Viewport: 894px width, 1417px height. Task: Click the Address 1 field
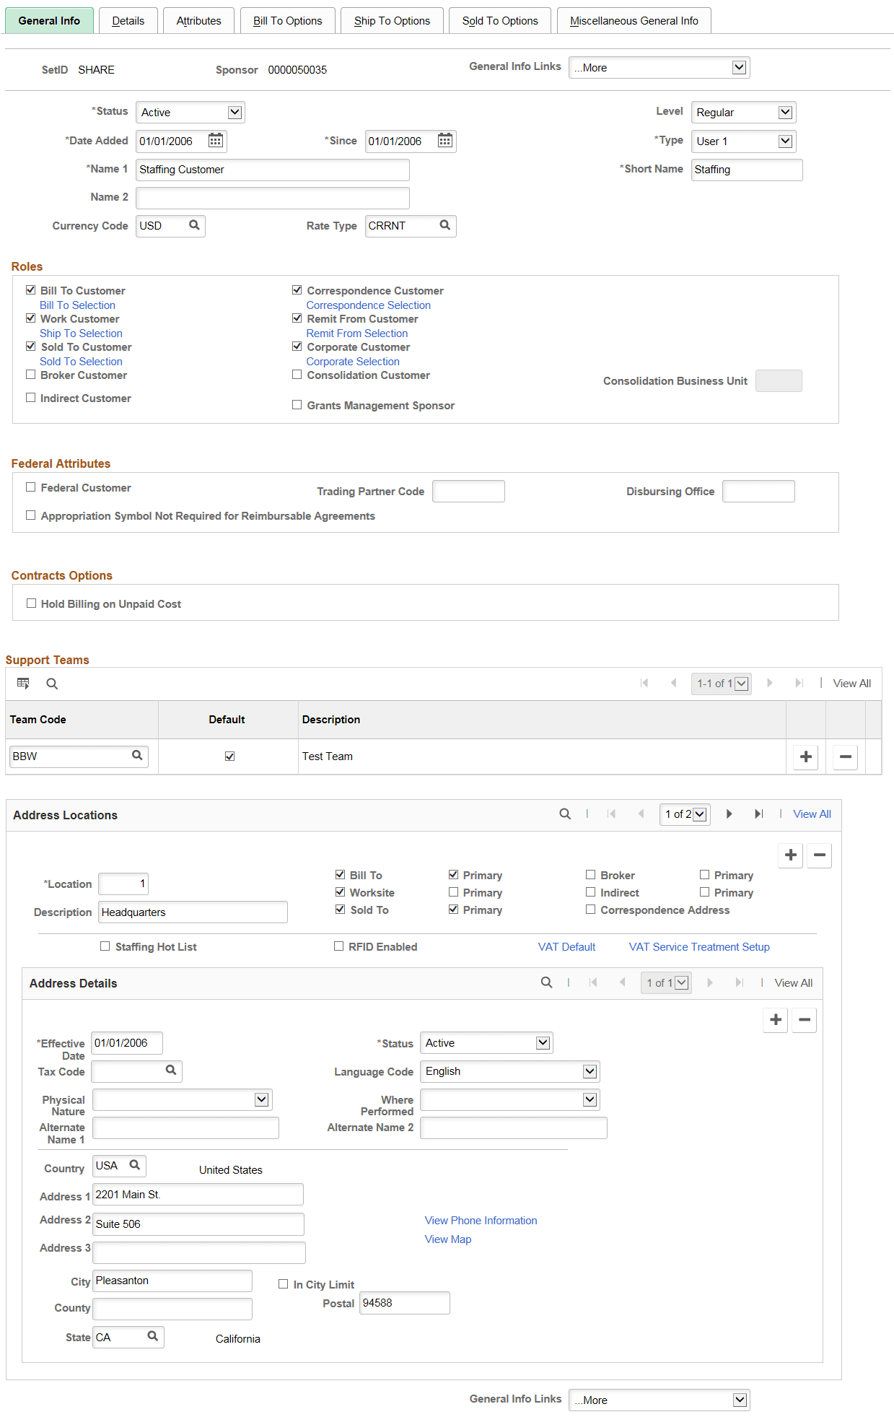coord(198,1195)
